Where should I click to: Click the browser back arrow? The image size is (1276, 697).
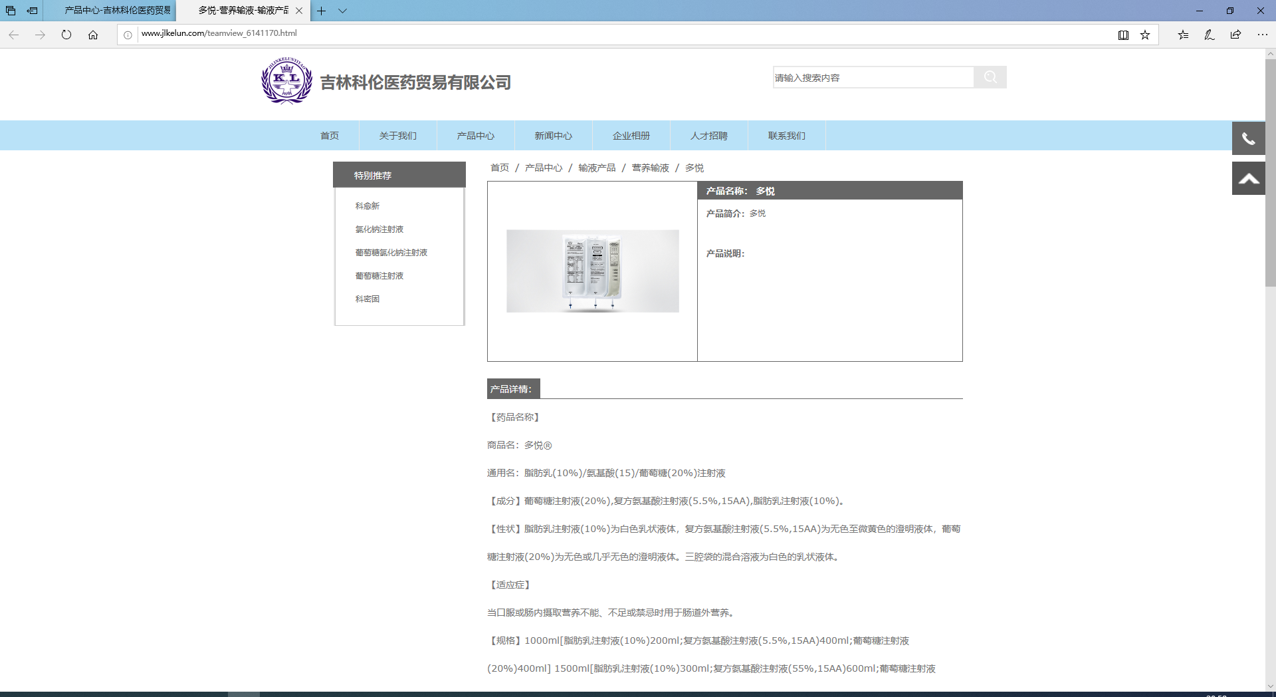[x=13, y=35]
